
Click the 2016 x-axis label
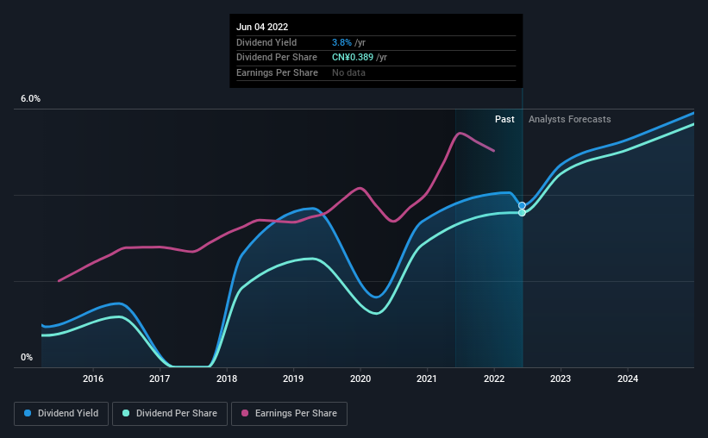tap(93, 379)
